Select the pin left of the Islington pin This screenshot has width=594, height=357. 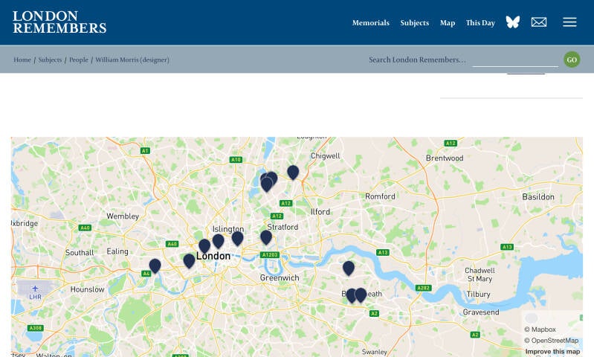(218, 241)
